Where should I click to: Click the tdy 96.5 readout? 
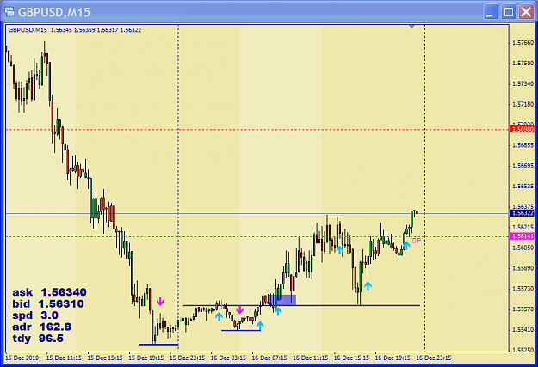point(38,339)
